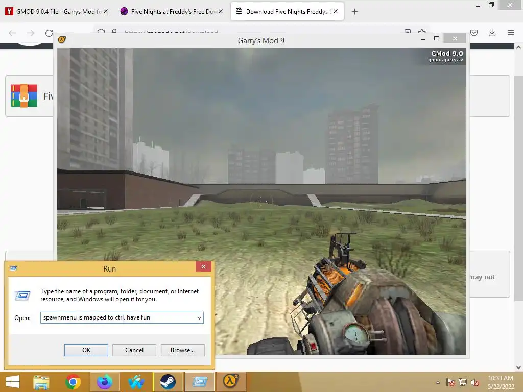The width and height of the screenshot is (523, 392).
Task: Close the Download Five Nights Freddys tab
Action: 336,11
